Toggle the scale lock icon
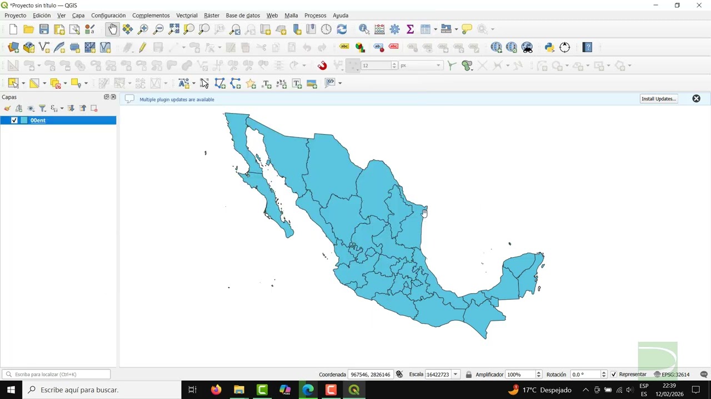Viewport: 711px width, 399px height. pos(469,375)
